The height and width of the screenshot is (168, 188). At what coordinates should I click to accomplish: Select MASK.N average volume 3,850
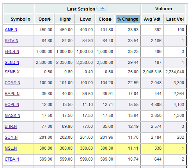coord(156,115)
